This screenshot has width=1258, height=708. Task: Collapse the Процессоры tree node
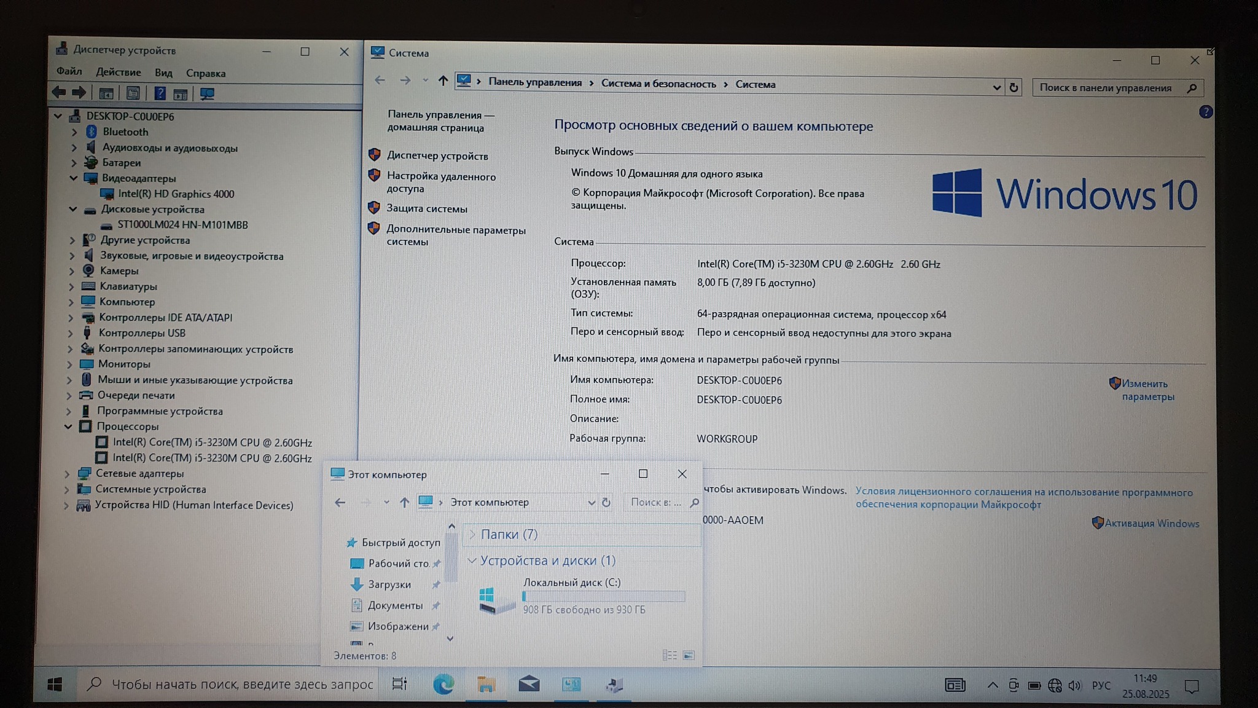68,427
